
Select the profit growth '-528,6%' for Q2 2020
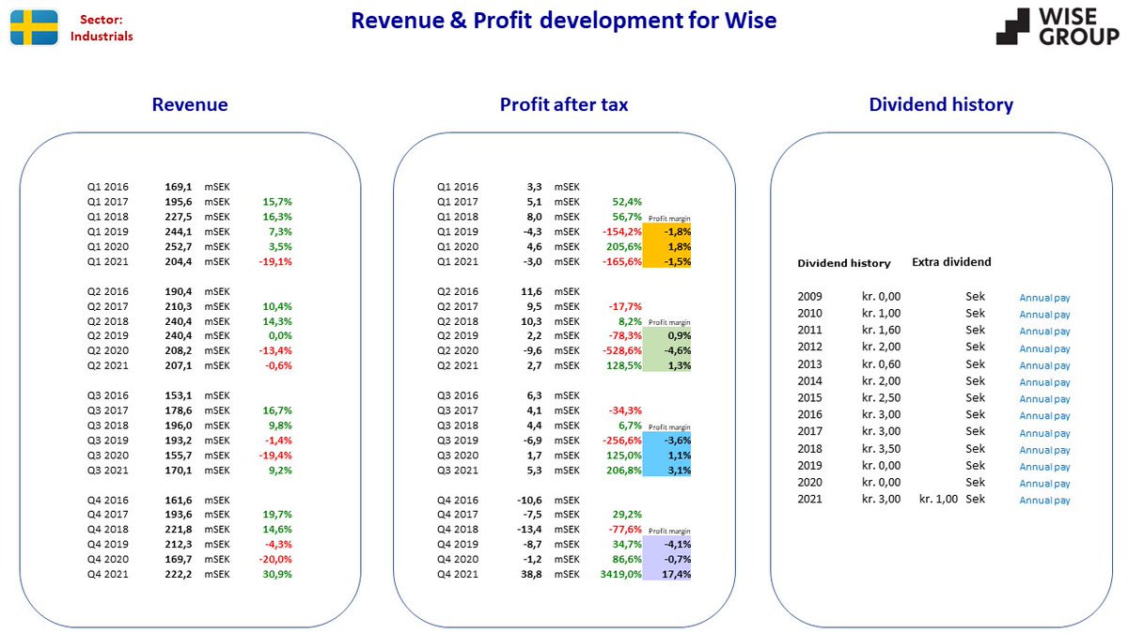tap(622, 351)
